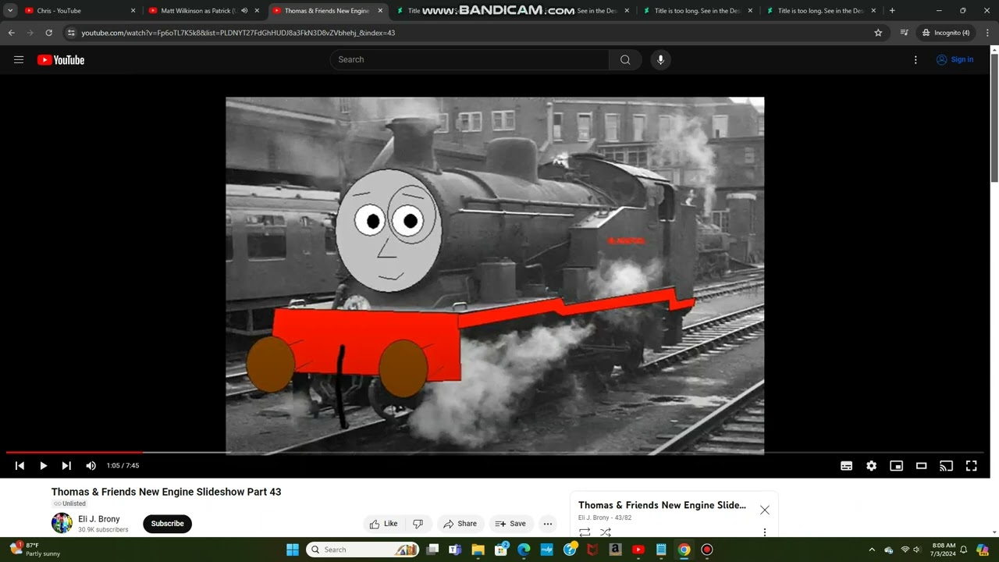Save video to a playlist
999x562 pixels.
[510, 524]
